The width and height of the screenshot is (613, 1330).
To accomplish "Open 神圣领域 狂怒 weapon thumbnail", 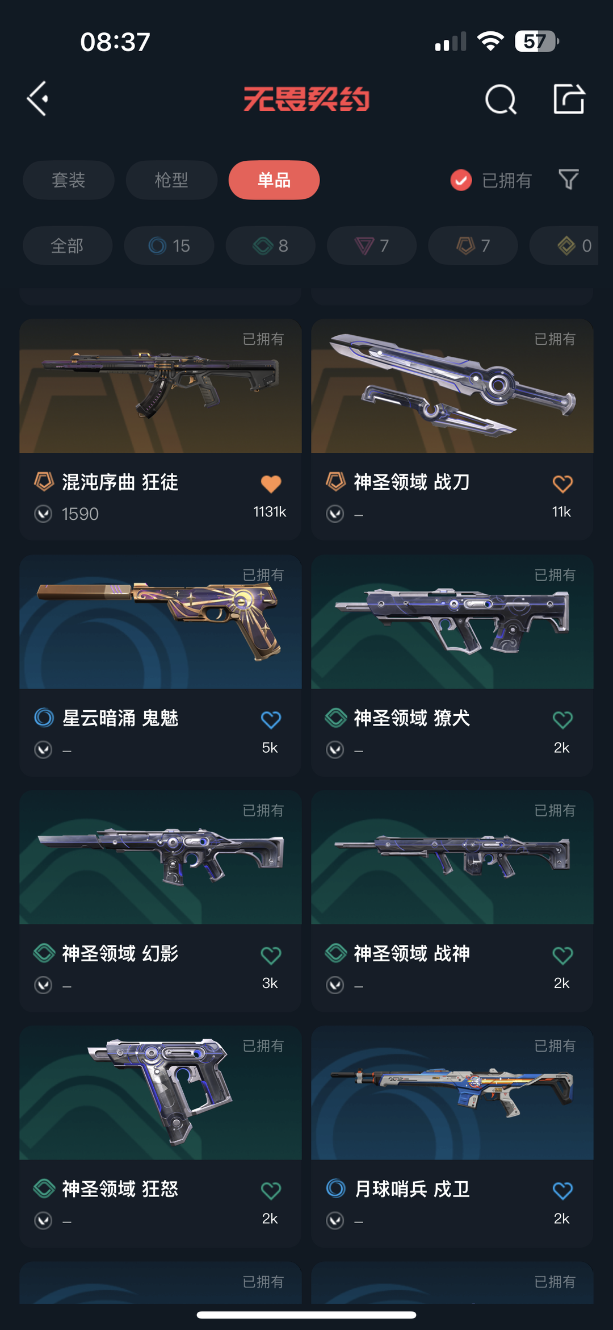I will tap(161, 1093).
